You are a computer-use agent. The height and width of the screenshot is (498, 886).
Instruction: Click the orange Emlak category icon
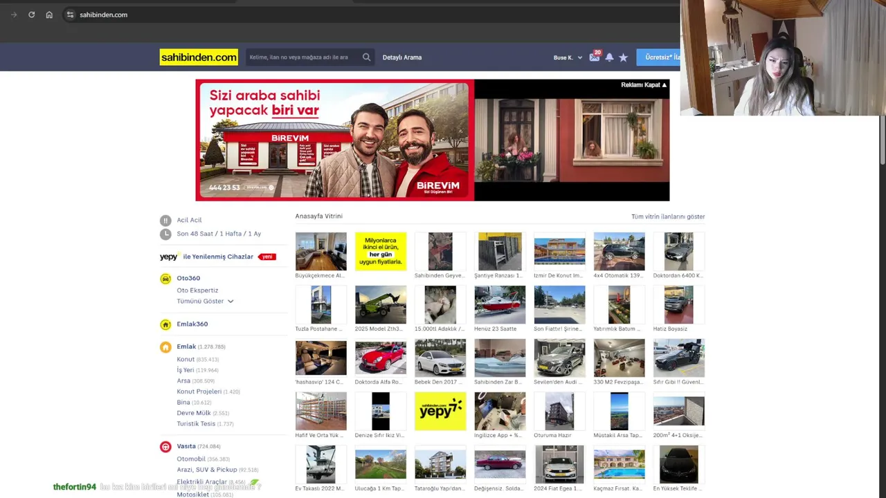tap(165, 347)
